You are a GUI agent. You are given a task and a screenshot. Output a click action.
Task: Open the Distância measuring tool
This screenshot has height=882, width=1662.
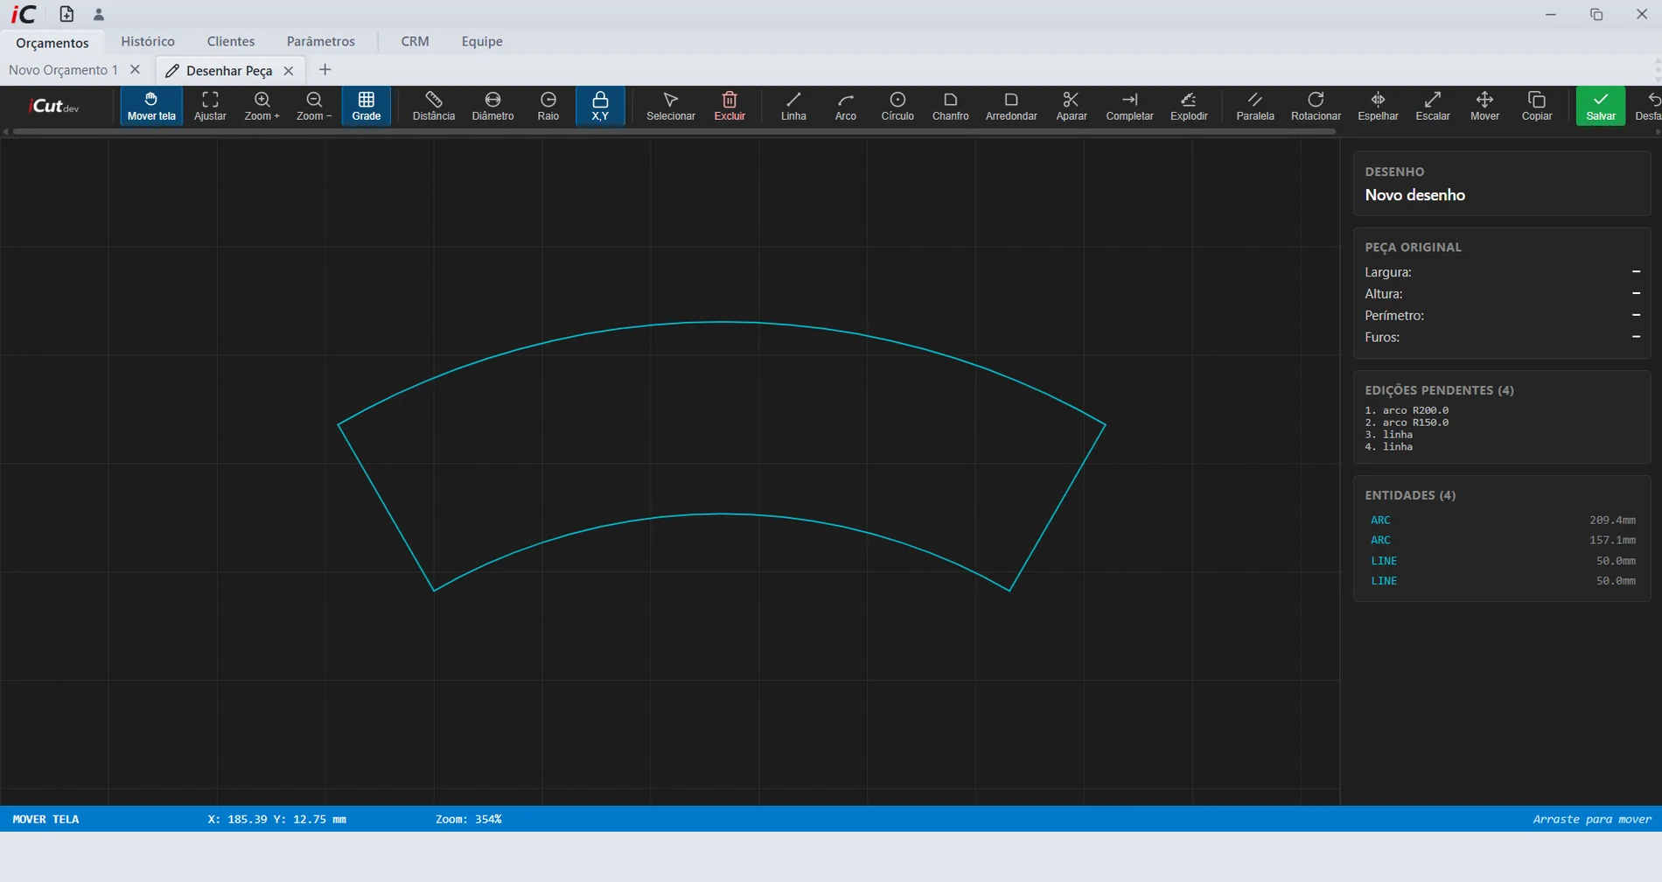pos(434,106)
